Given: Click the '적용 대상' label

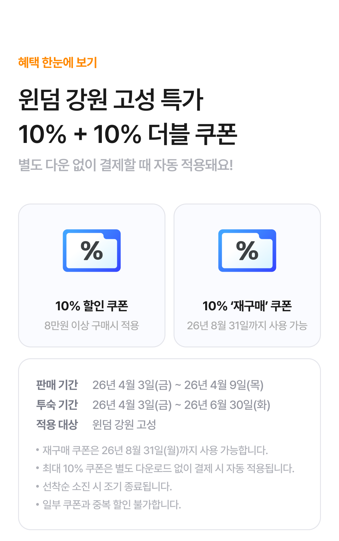Looking at the screenshot, I should pos(57,425).
